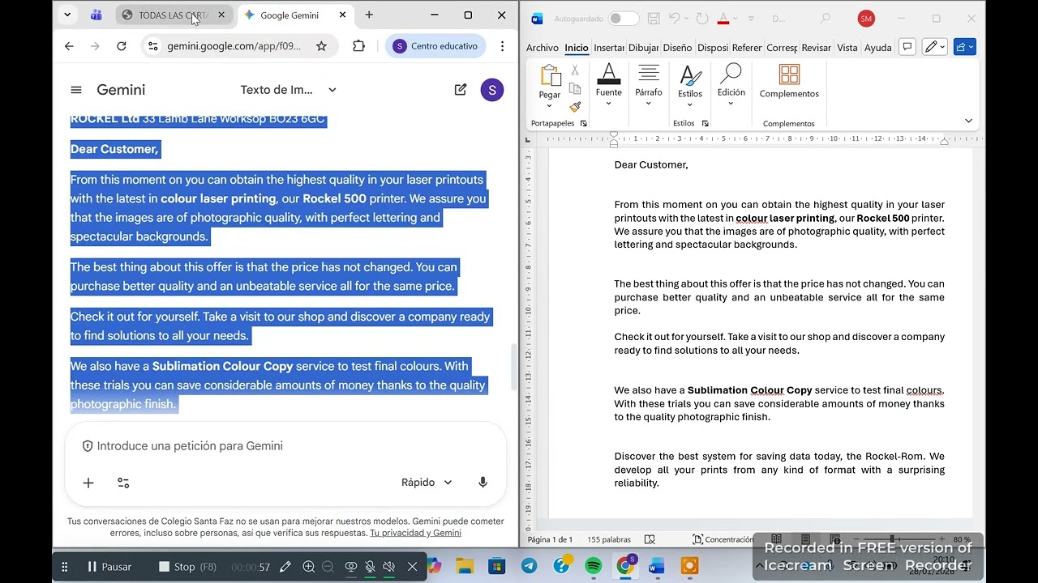Open Customize Quick Access Toolbar menu
The width and height of the screenshot is (1038, 583).
[x=751, y=19]
